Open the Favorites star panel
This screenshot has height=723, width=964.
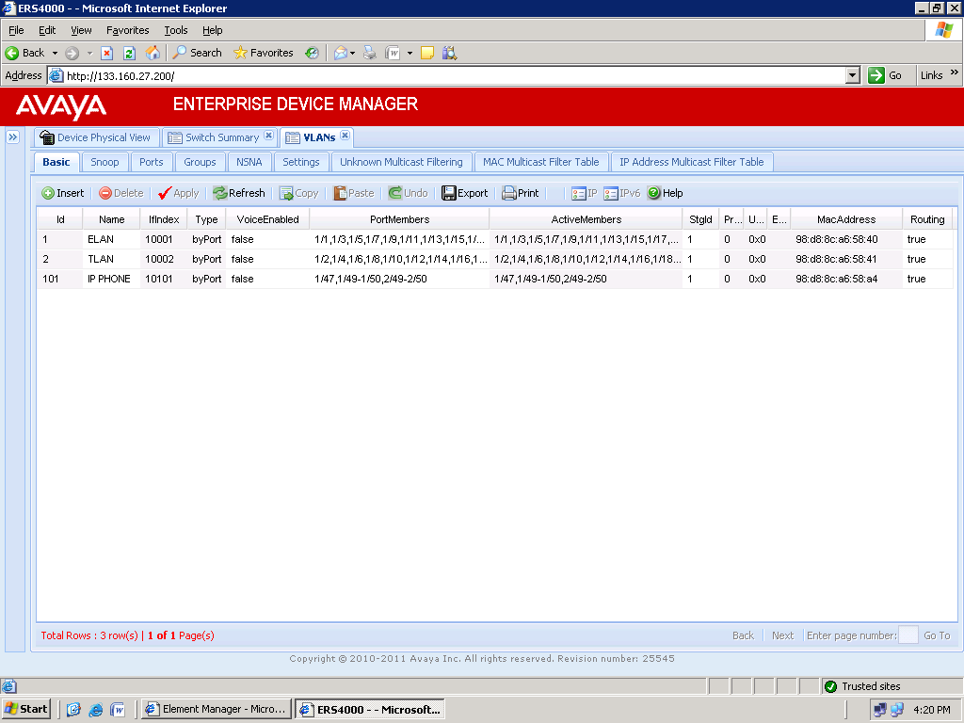click(264, 53)
